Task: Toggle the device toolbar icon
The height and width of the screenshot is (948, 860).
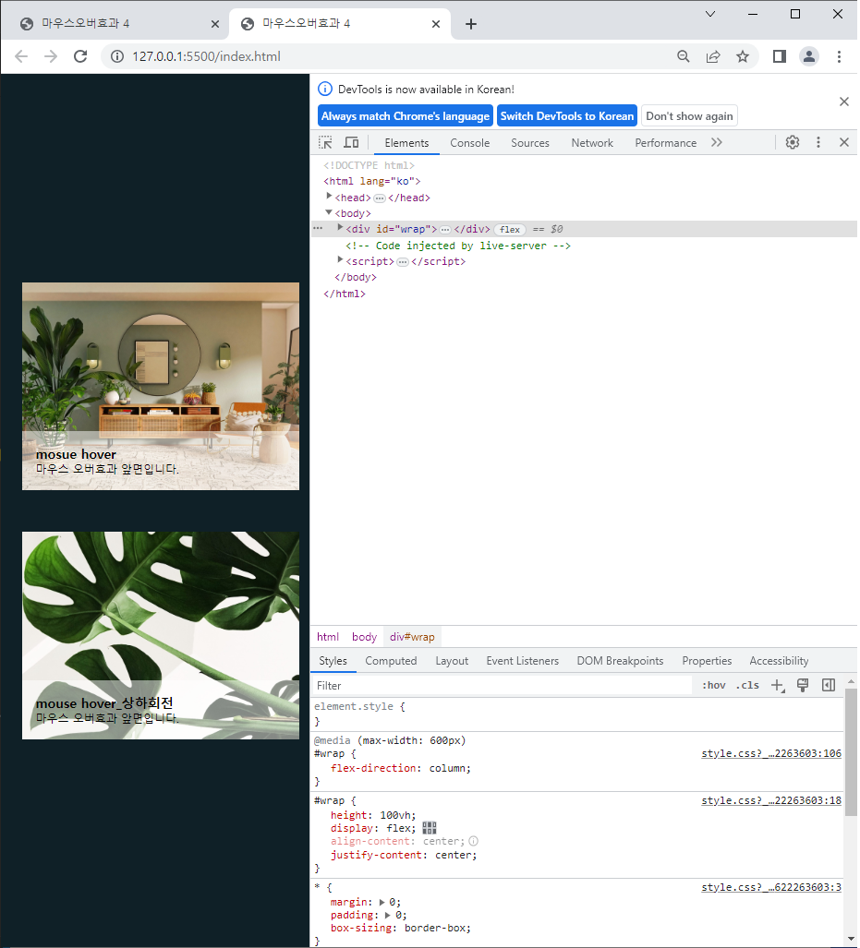Action: tap(351, 143)
